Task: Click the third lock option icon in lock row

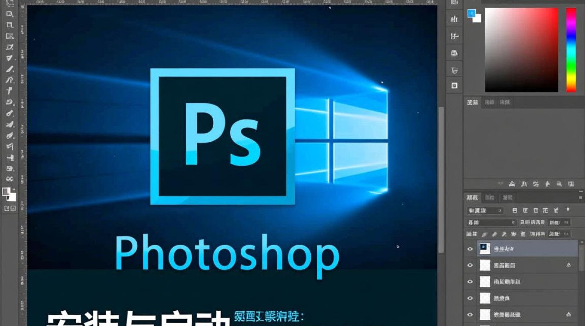Action: click(x=504, y=234)
